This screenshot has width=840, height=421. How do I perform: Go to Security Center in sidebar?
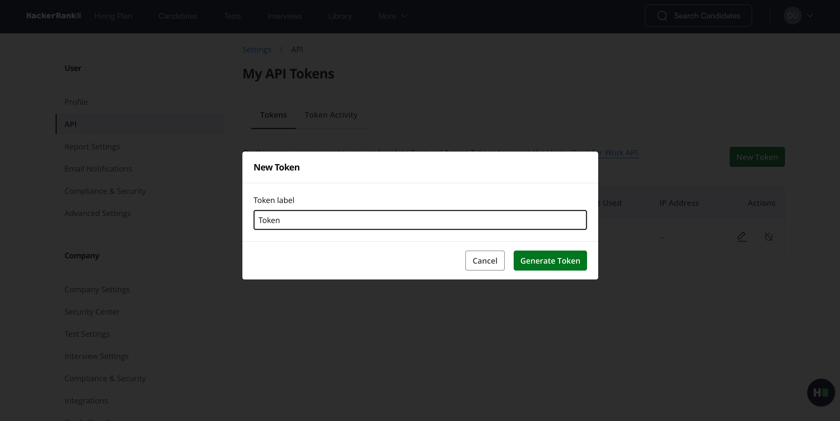click(92, 312)
